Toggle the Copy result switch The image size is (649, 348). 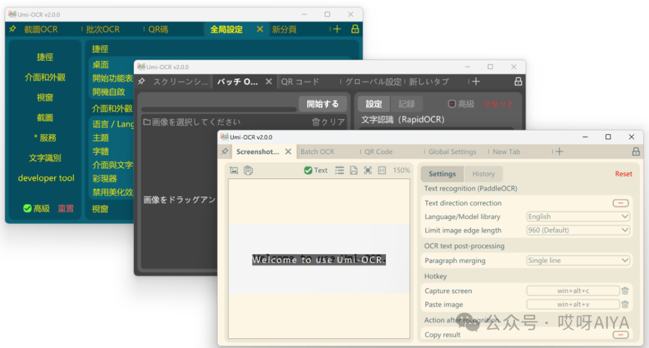coord(620,334)
